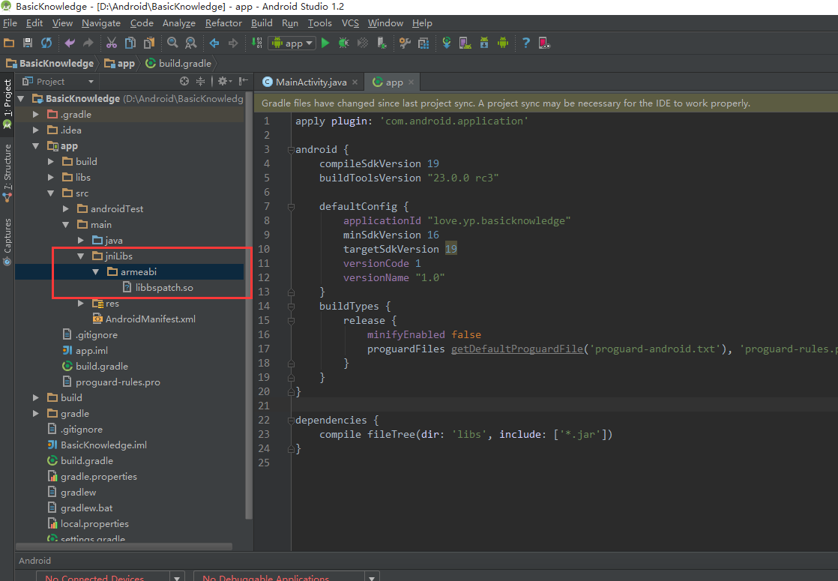The image size is (838, 581).
Task: Expand the libs folder
Action: (x=51, y=177)
